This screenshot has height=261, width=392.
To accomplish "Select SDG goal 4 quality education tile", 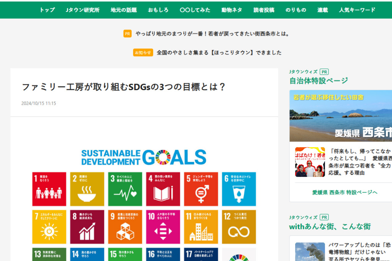I will pyautogui.click(x=163, y=189).
